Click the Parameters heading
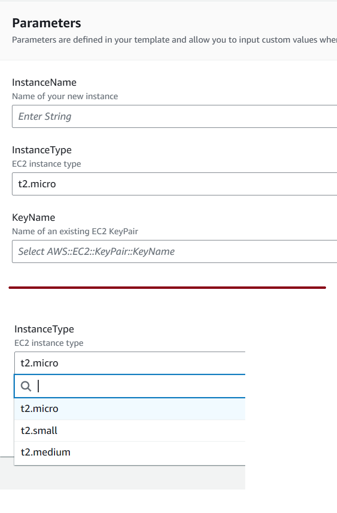The height and width of the screenshot is (513, 337). [46, 23]
